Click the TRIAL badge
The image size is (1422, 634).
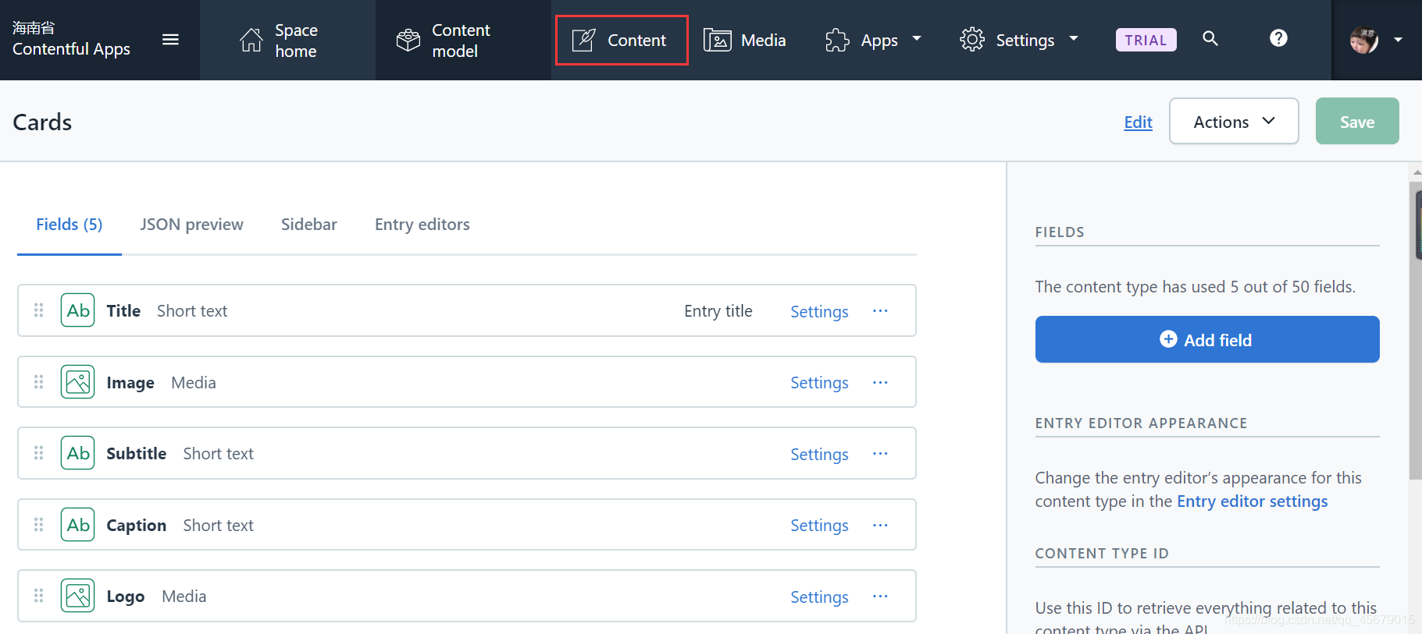(x=1146, y=40)
